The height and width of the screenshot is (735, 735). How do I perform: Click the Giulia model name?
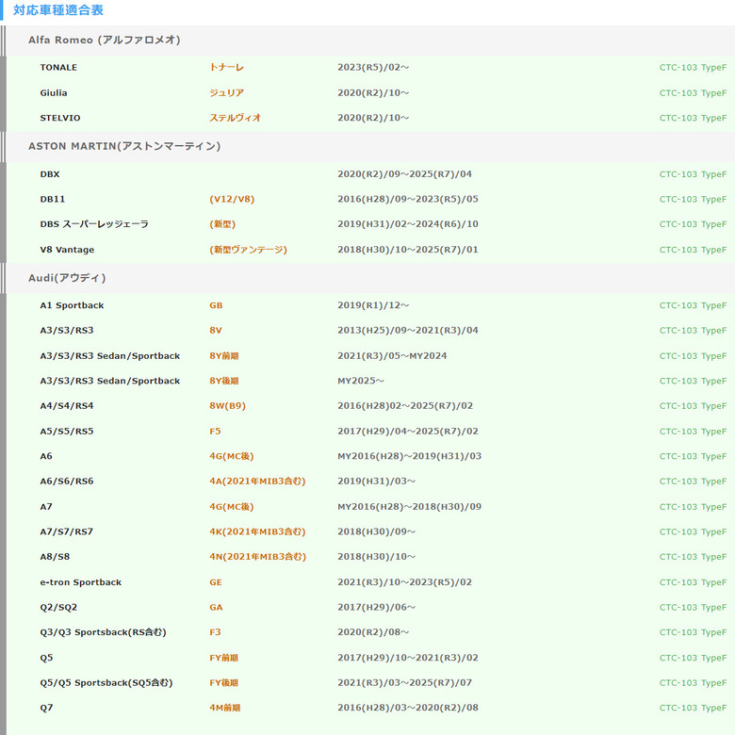(54, 92)
